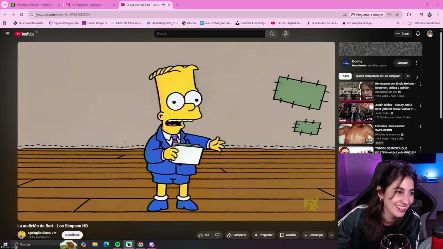The height and width of the screenshot is (249, 443).
Task: Open options for Renegando con Enola Holmes video
Action: click(x=420, y=84)
